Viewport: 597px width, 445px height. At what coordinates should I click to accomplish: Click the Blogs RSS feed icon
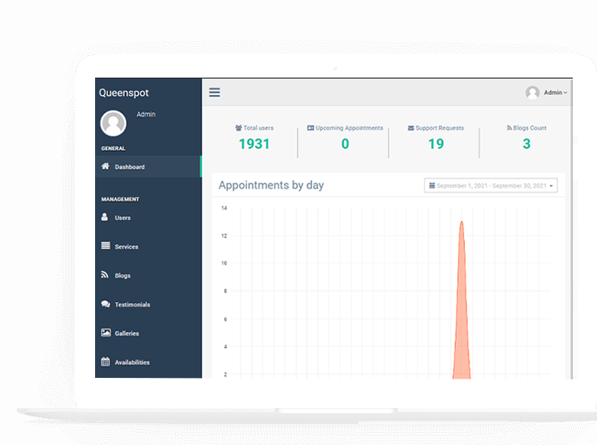pos(106,275)
